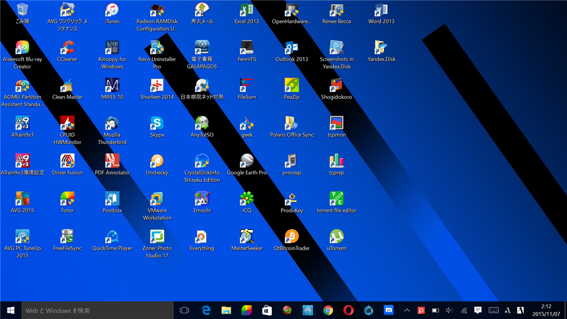Show hidden system tray icons
Screen dimensions: 567x319
407,310
